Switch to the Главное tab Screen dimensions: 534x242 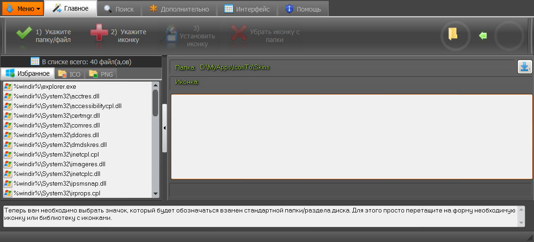[71, 8]
